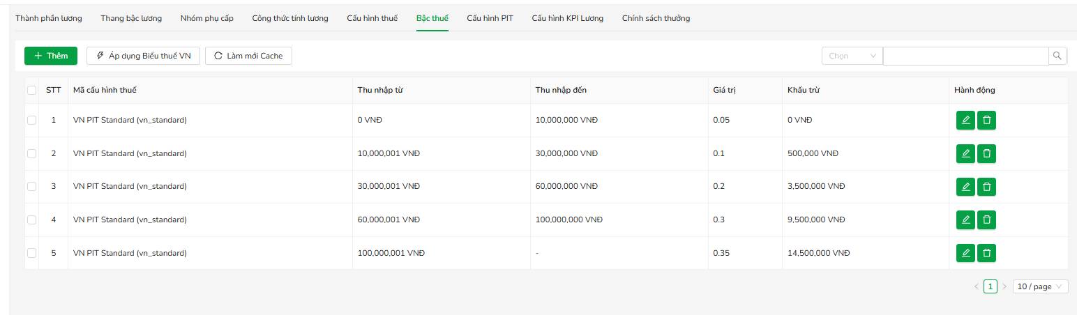The height and width of the screenshot is (315, 1077).
Task: Focus the search text field
Action: [x=966, y=56]
